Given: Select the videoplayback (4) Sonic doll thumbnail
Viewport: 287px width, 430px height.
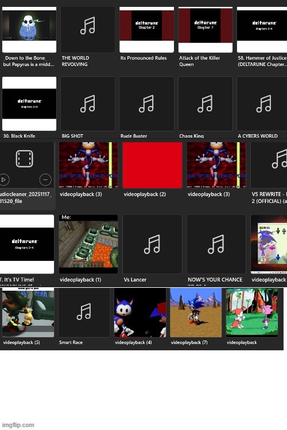Looking at the screenshot, I should (140, 312).
